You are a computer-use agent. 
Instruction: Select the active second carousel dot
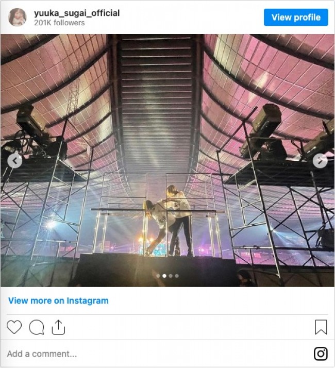164,276
